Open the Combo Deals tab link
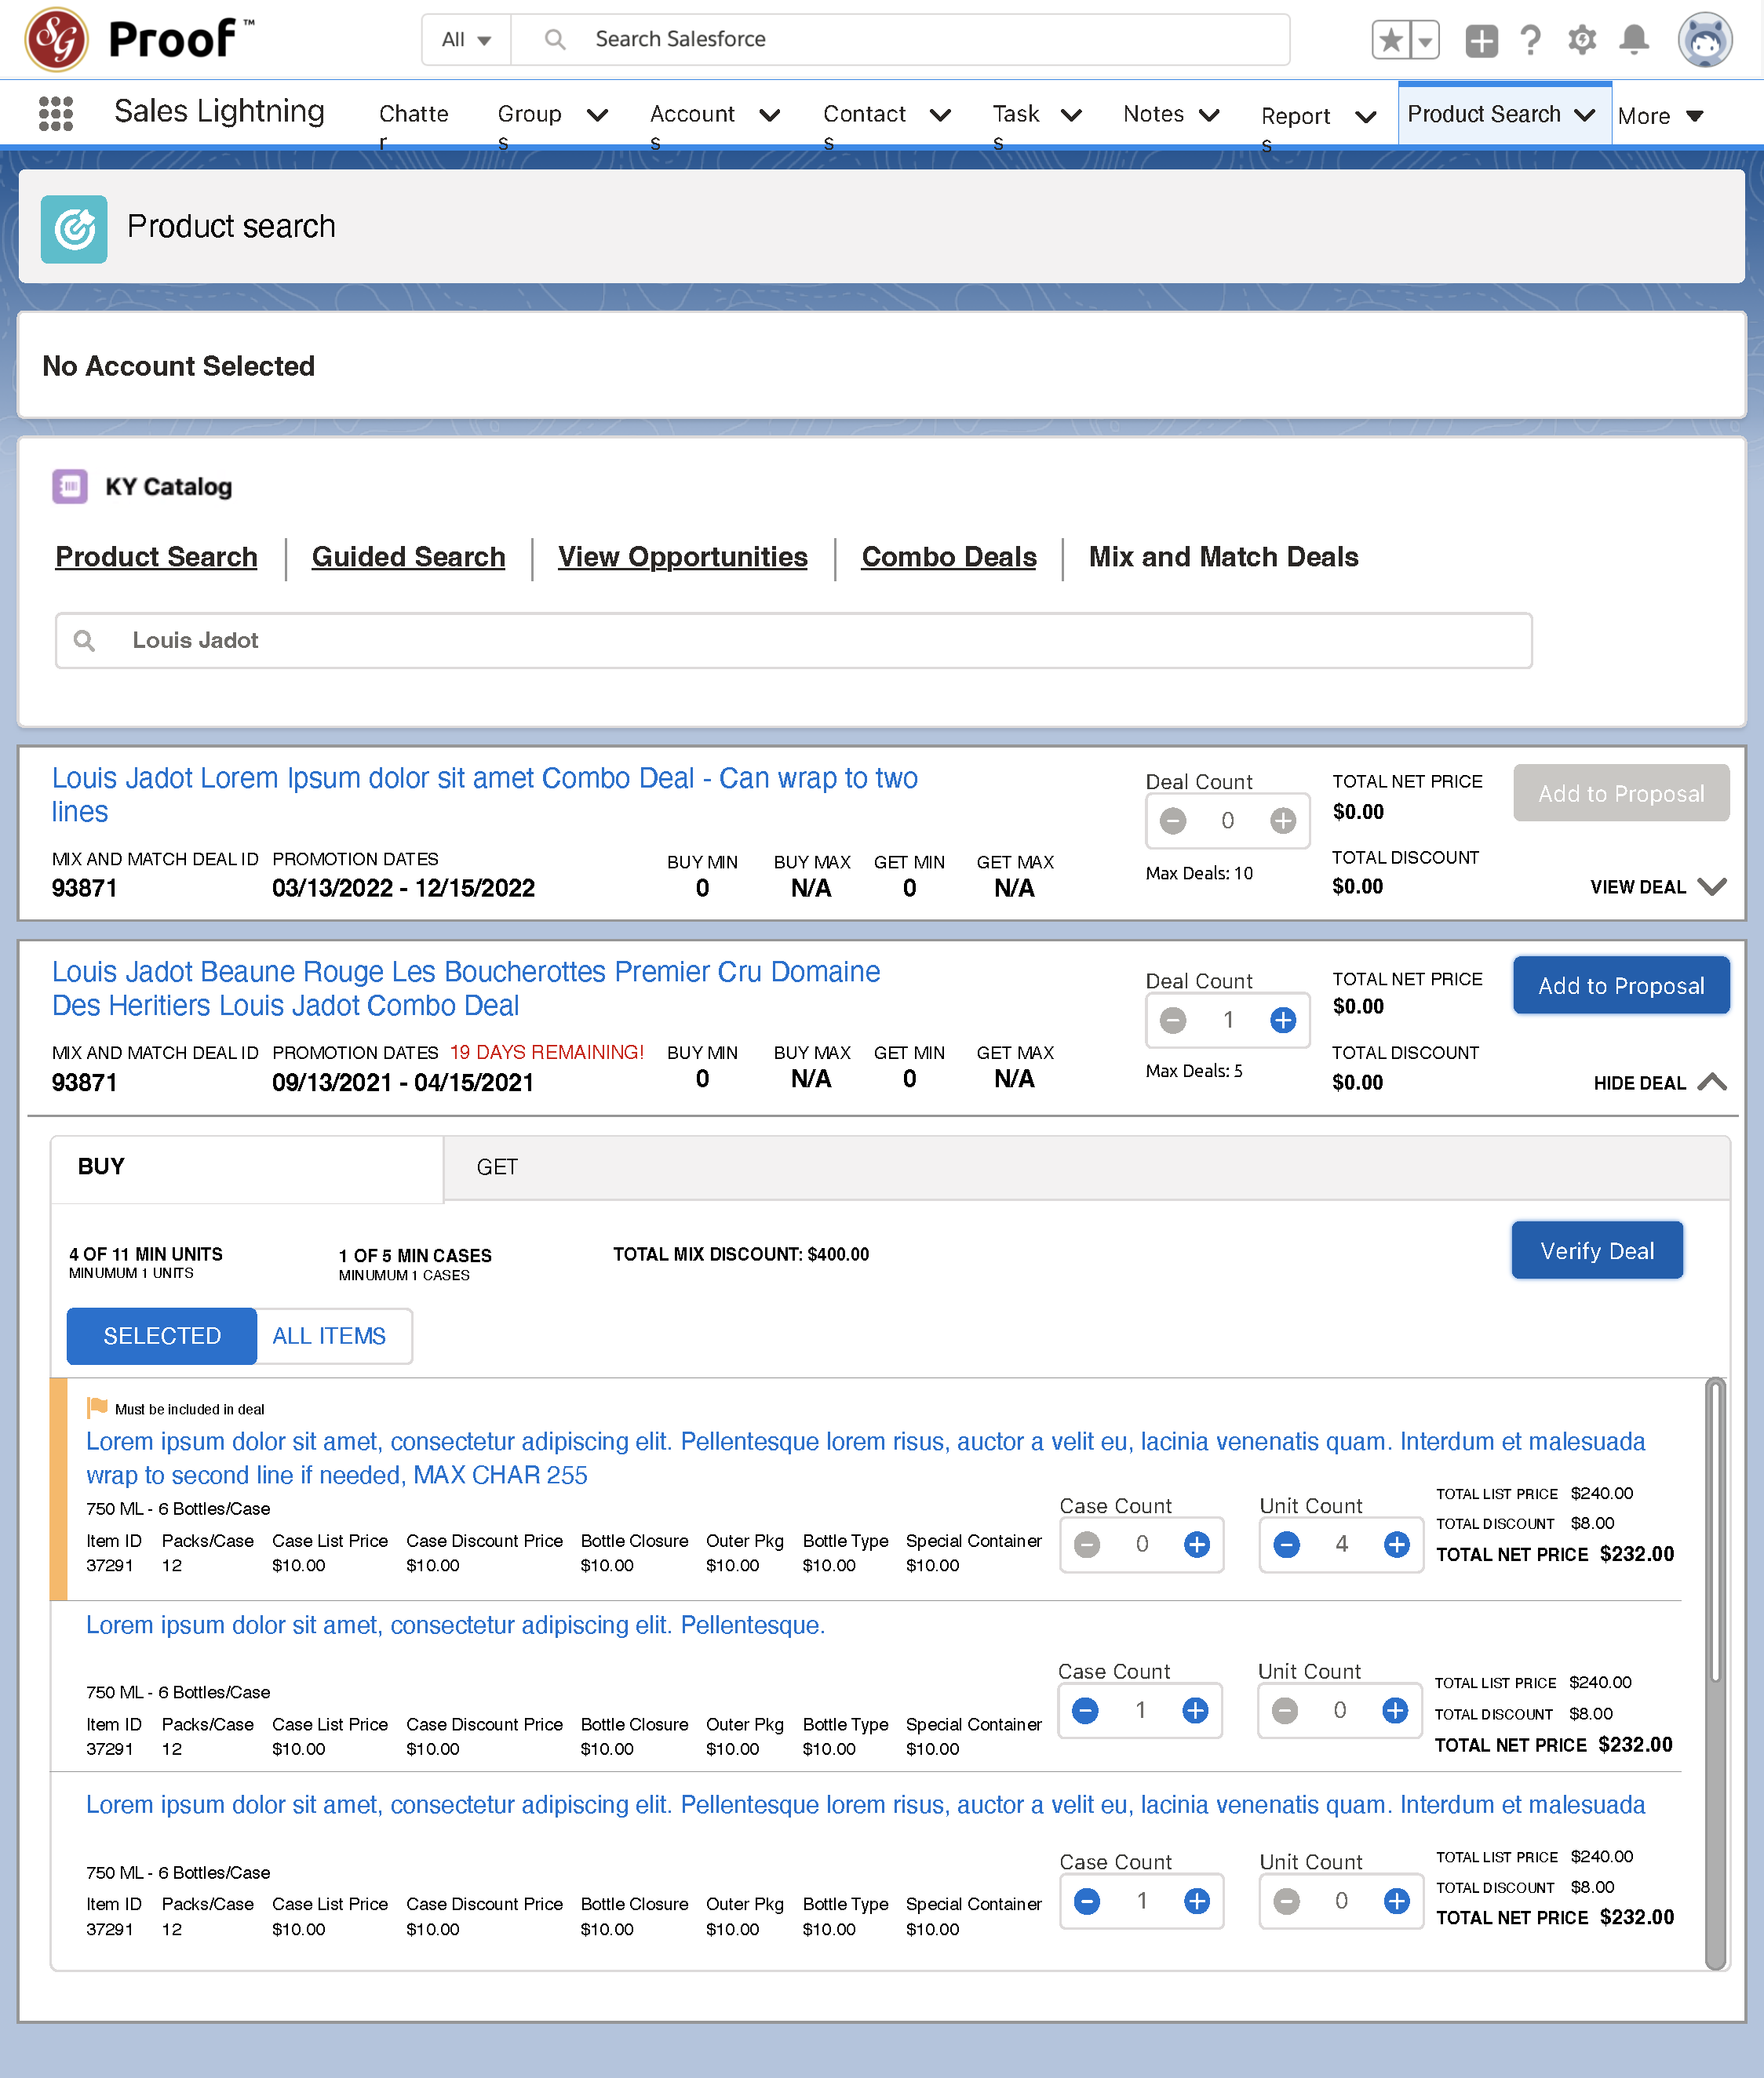 (948, 557)
